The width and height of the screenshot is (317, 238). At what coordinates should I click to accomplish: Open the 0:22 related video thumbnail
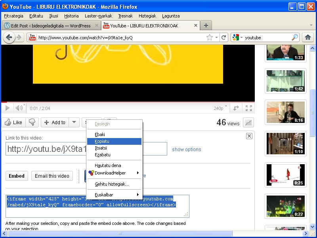click(285, 206)
